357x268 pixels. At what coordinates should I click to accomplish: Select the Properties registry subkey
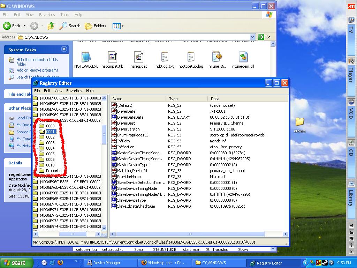click(x=54, y=171)
